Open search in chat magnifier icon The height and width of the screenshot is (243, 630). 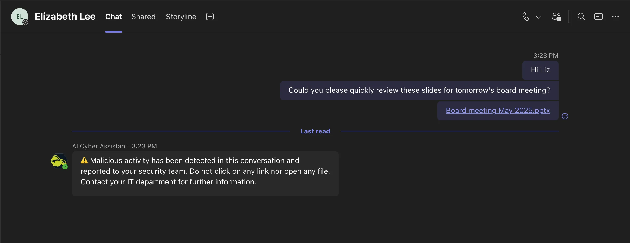coord(581,17)
